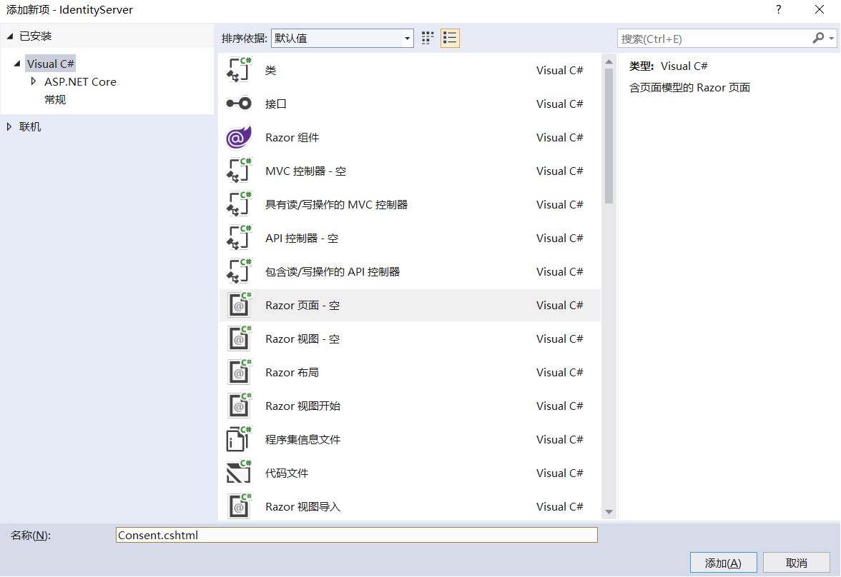Select 包含读/写操作的 API 控制器 template name
The width and height of the screenshot is (841, 577).
click(x=333, y=271)
